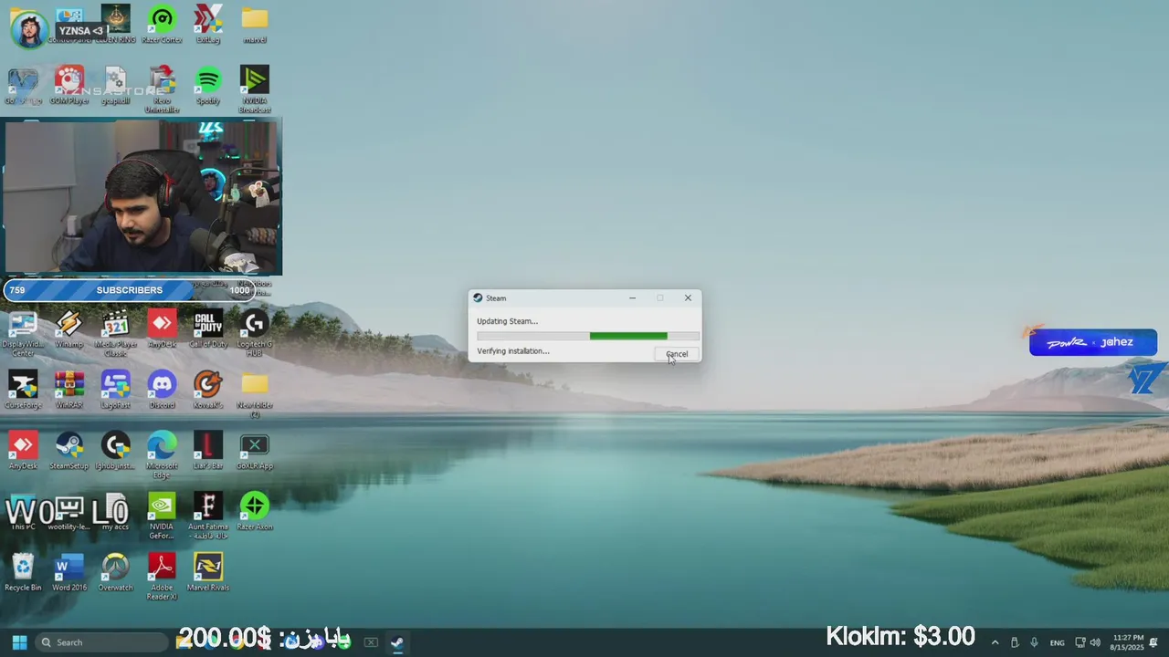Viewport: 1169px width, 657px height.
Task: Run the SteamSetup installer
Action: tap(69, 451)
